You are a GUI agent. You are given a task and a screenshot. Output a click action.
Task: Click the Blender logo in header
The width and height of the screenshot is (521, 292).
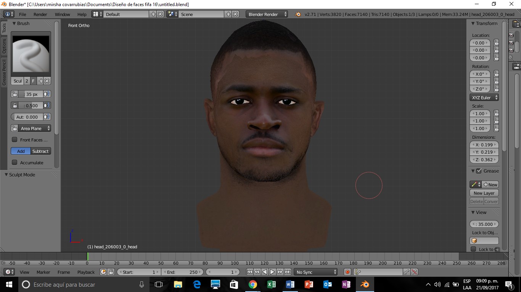[x=298, y=14]
